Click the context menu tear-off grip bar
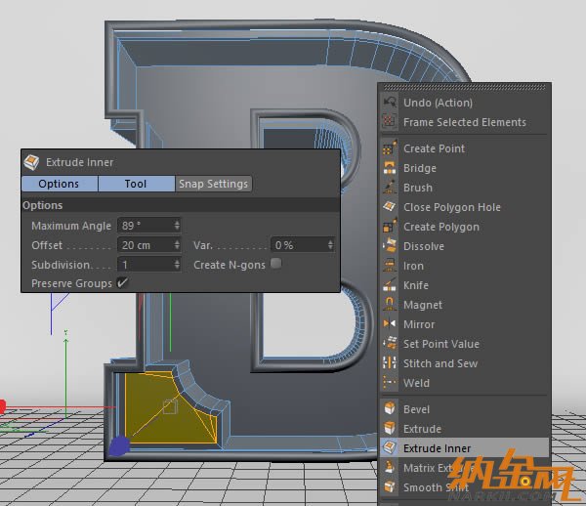The height and width of the screenshot is (506, 586). (x=465, y=88)
